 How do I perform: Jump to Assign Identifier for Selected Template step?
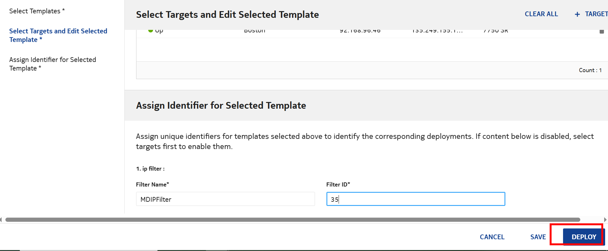(x=53, y=64)
